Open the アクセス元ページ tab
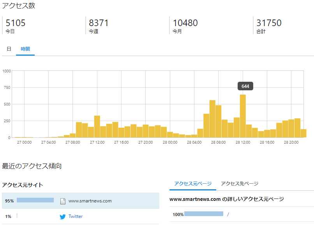 tap(192, 184)
